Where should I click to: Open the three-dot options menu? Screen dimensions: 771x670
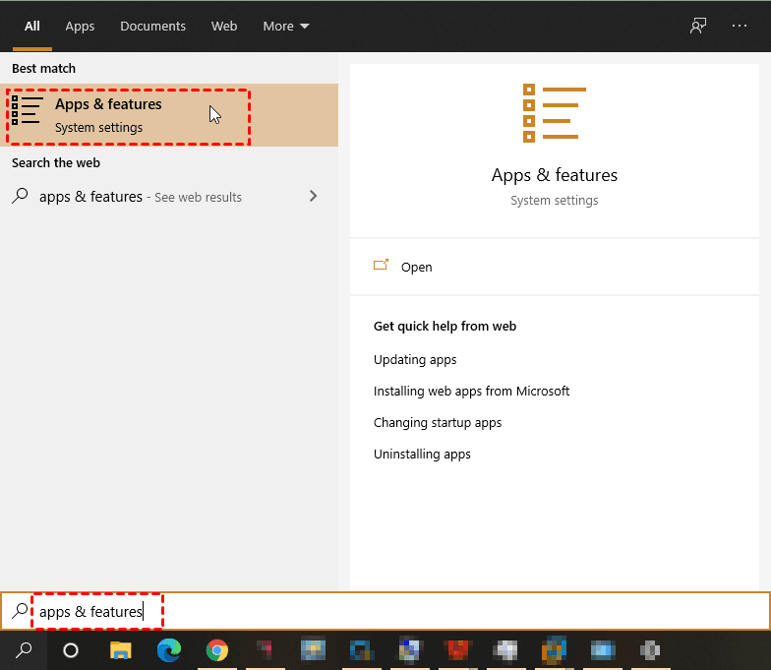(x=740, y=27)
